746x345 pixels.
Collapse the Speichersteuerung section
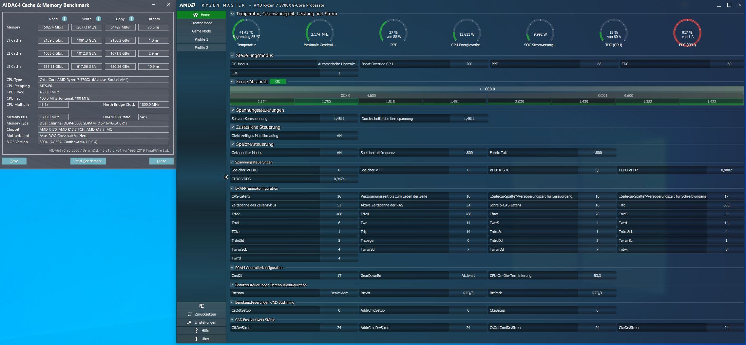point(232,144)
